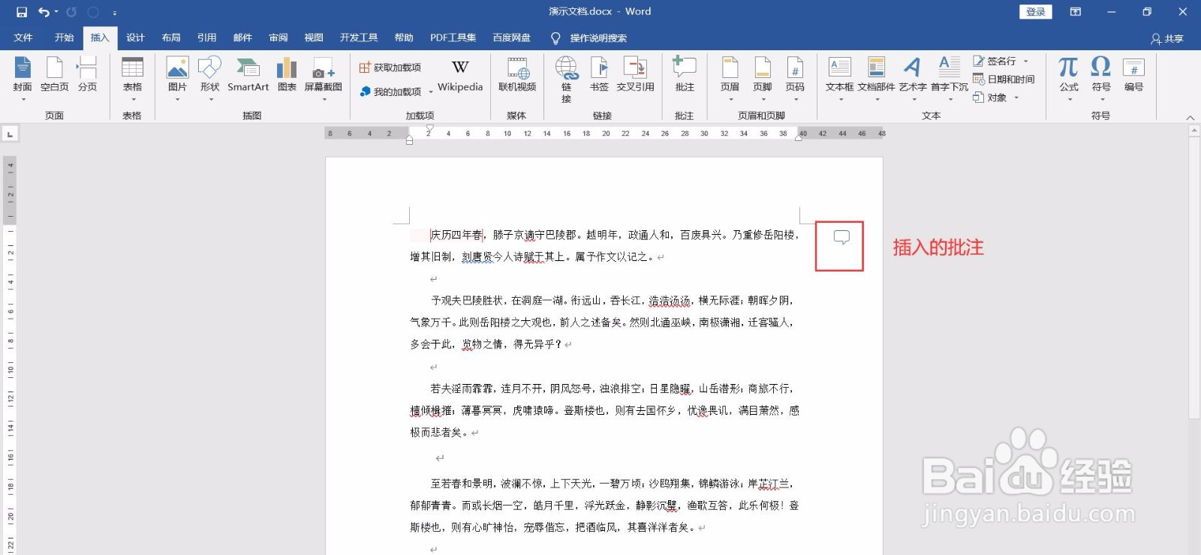Switch to the 设计 tab
This screenshot has height=555, width=1201.
tap(135, 37)
